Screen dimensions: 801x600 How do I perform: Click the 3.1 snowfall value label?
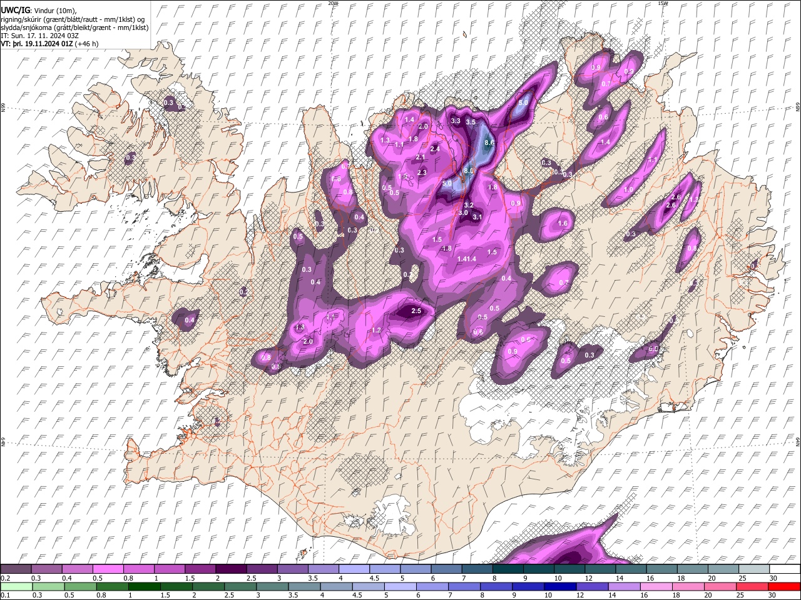coord(477,217)
